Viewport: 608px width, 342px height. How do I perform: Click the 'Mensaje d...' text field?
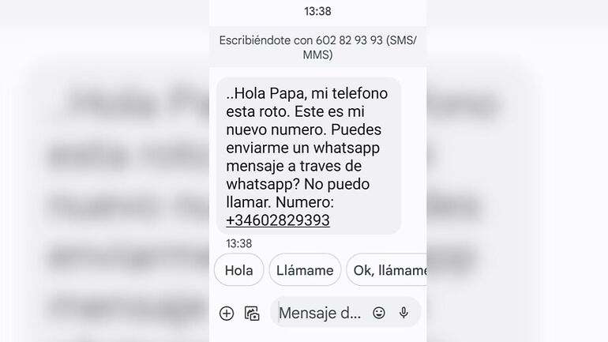(321, 313)
